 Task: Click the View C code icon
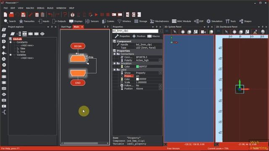(128, 15)
